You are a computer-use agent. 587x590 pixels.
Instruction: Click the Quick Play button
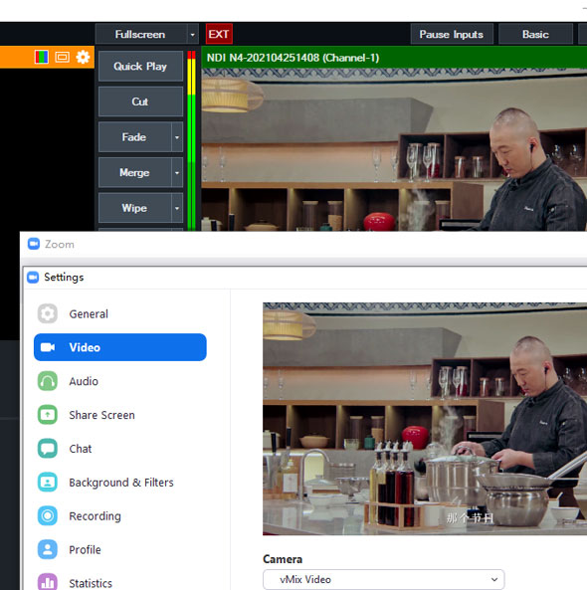point(140,67)
